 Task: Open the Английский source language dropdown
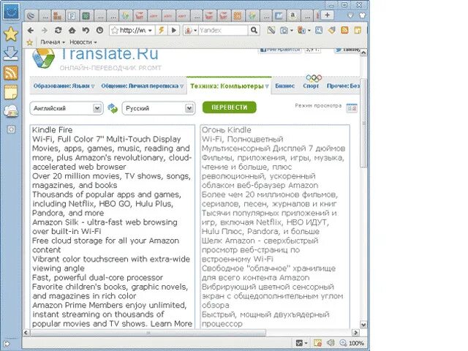tap(67, 108)
